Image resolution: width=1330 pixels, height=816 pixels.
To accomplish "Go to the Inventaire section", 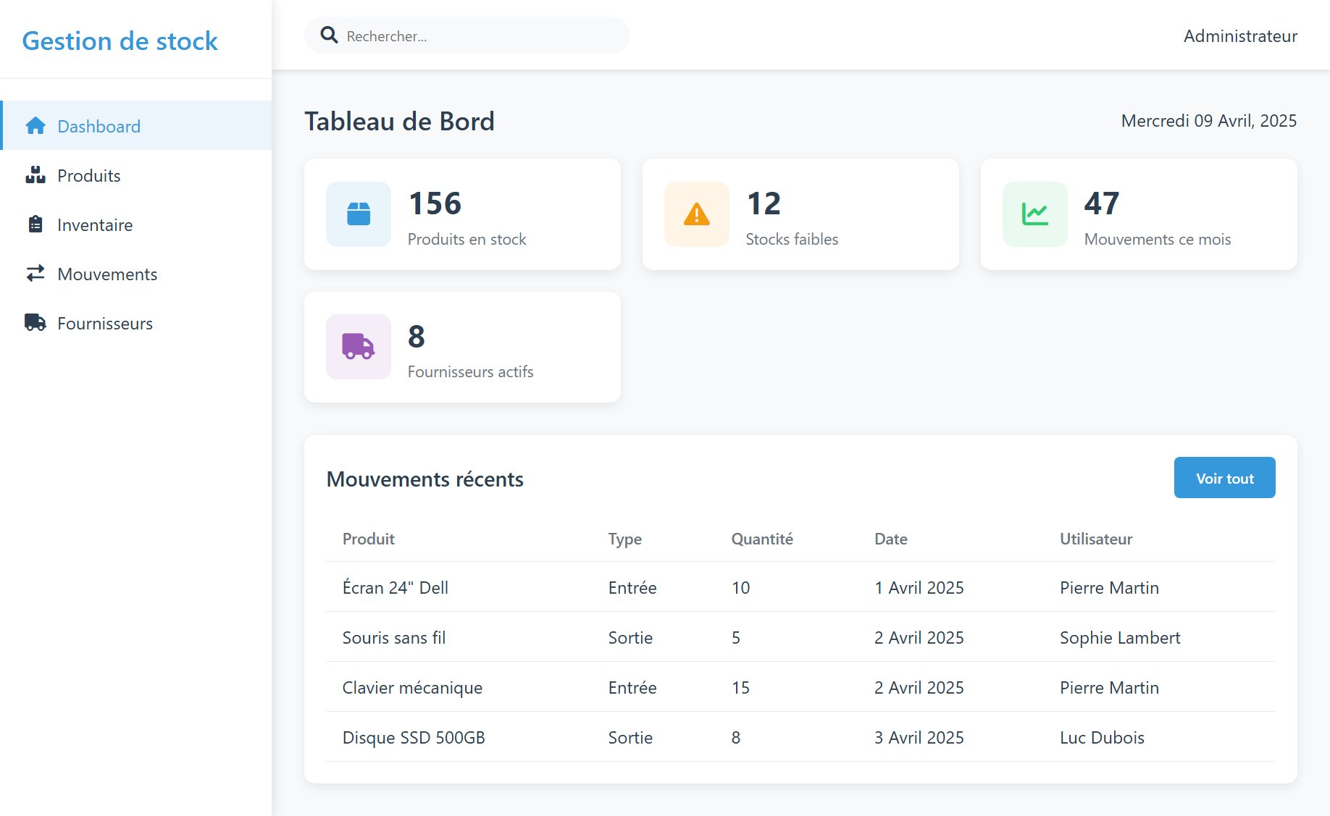I will (95, 225).
